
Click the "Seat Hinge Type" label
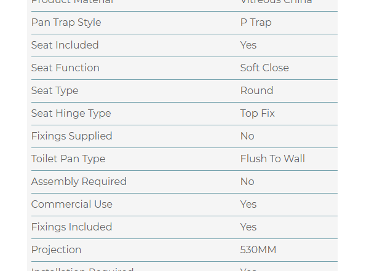coord(71,114)
